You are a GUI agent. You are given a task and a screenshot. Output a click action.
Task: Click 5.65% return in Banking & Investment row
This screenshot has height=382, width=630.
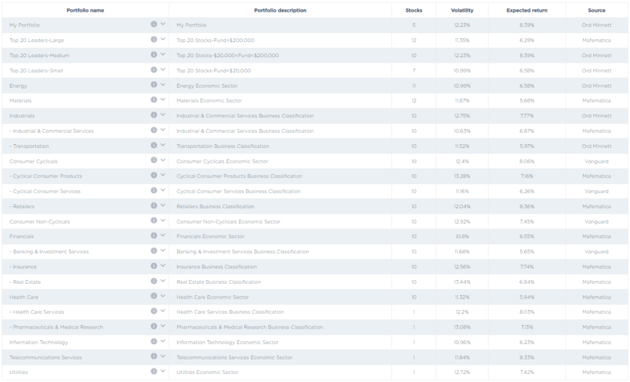click(x=527, y=252)
